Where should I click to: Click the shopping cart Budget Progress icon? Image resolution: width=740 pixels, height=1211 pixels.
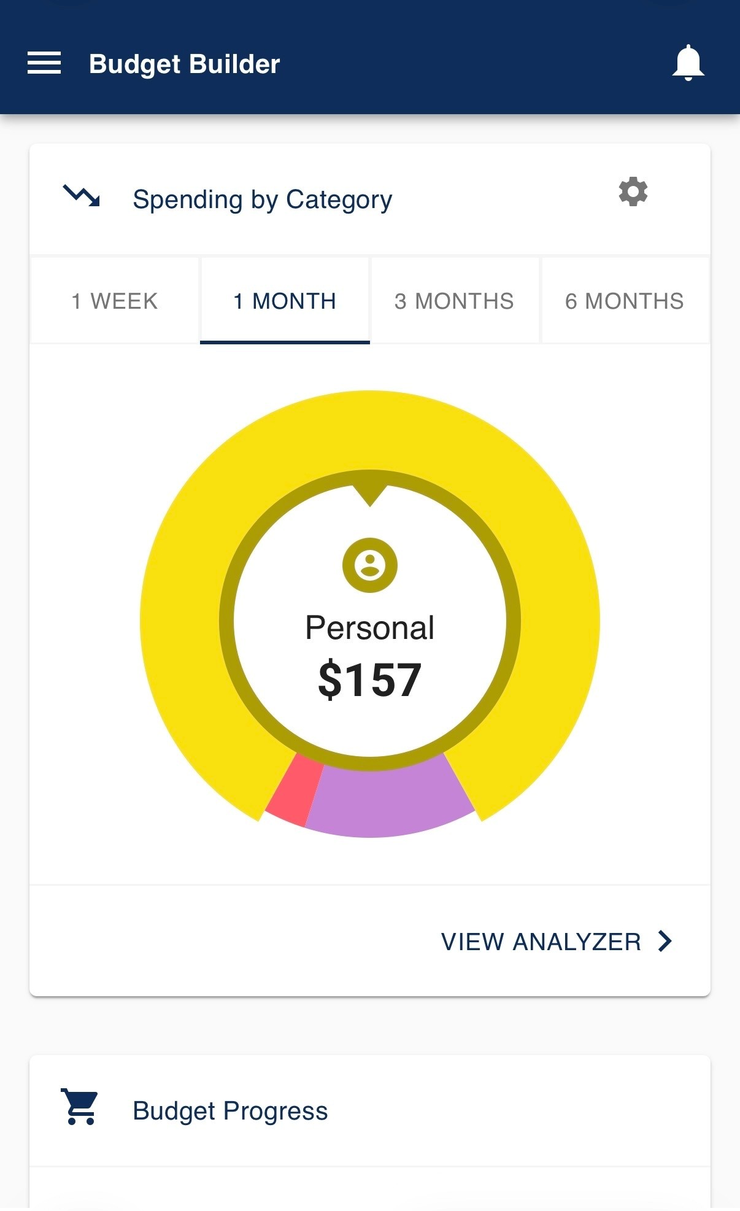[x=80, y=1107]
